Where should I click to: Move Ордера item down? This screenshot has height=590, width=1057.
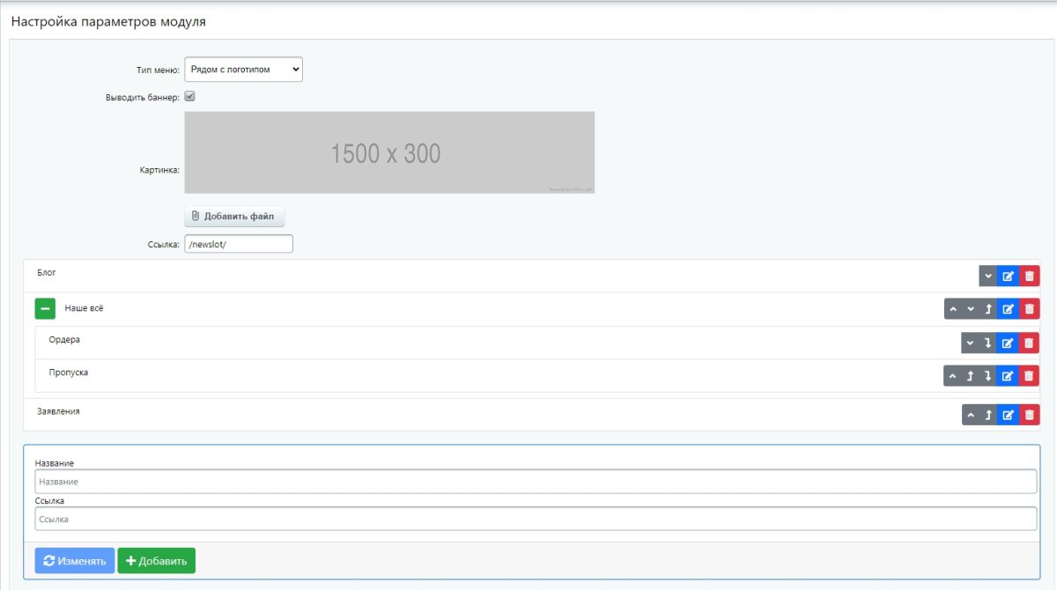point(970,343)
